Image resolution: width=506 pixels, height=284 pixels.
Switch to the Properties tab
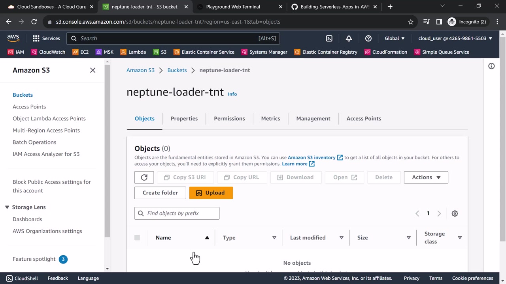(184, 118)
